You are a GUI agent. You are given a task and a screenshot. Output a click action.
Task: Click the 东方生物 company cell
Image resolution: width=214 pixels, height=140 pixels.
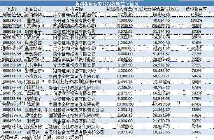(33, 65)
